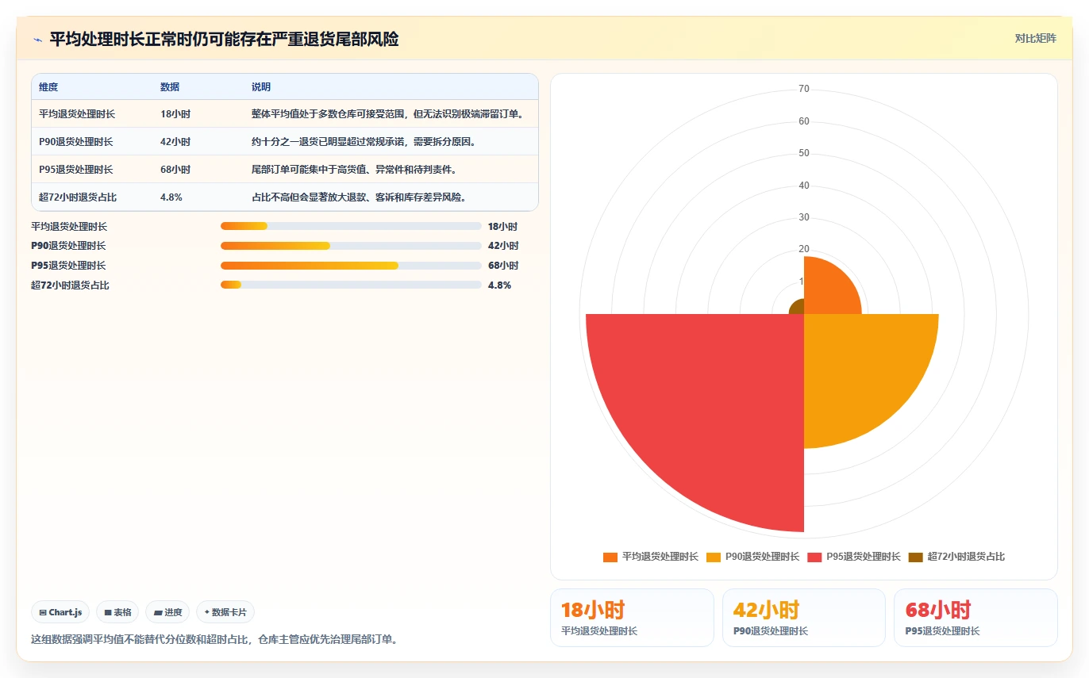
Task: Click description starting 占比不高但会显著放大
Action: pos(359,197)
